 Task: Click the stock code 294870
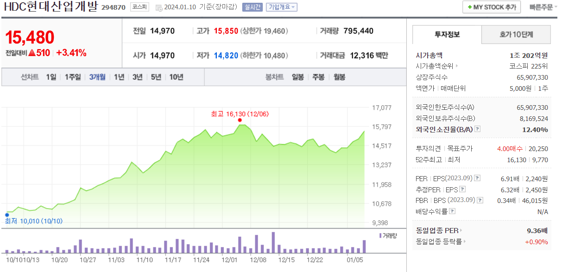[114, 7]
